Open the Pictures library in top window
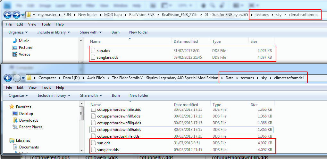This screenshot has width=327, height=159. (x=15, y=48)
